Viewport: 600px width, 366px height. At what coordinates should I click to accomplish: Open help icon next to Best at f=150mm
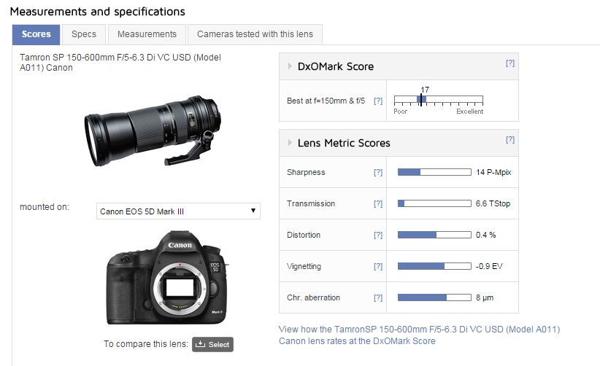pyautogui.click(x=378, y=101)
